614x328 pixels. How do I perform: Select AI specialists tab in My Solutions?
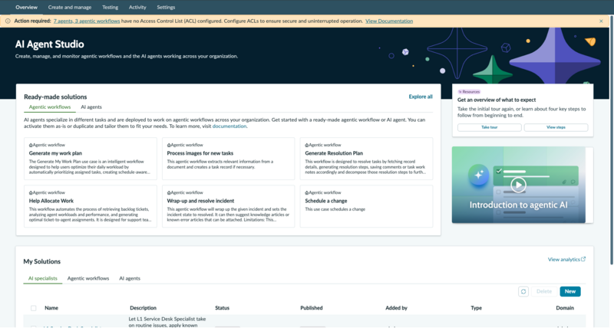click(x=43, y=278)
